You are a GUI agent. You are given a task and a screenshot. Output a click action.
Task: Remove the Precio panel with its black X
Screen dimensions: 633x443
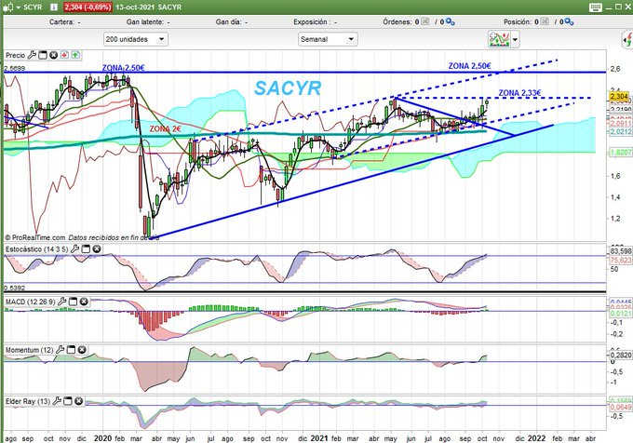tap(53, 55)
